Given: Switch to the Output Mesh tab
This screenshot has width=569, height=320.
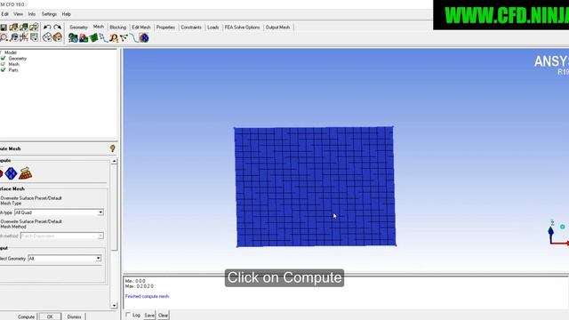Looking at the screenshot, I should [277, 28].
